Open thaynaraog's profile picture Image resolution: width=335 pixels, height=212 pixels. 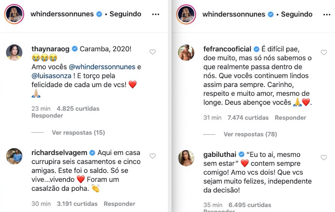[14, 53]
